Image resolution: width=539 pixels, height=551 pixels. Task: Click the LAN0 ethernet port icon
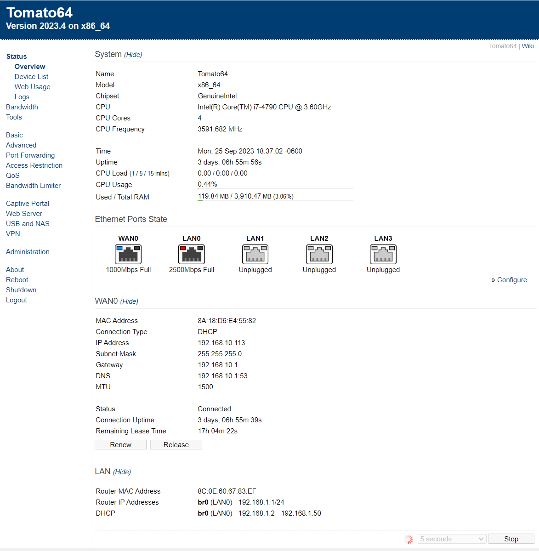click(192, 254)
